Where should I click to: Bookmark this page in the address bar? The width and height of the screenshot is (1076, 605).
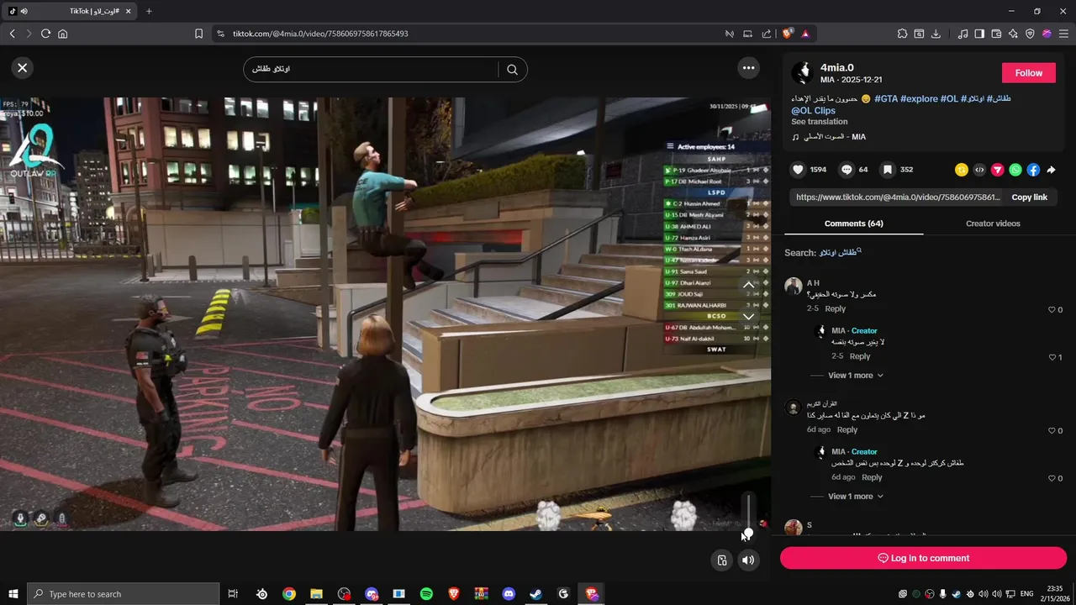198,34
